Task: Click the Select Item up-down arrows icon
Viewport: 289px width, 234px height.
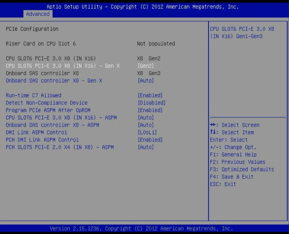Action: (x=213, y=132)
